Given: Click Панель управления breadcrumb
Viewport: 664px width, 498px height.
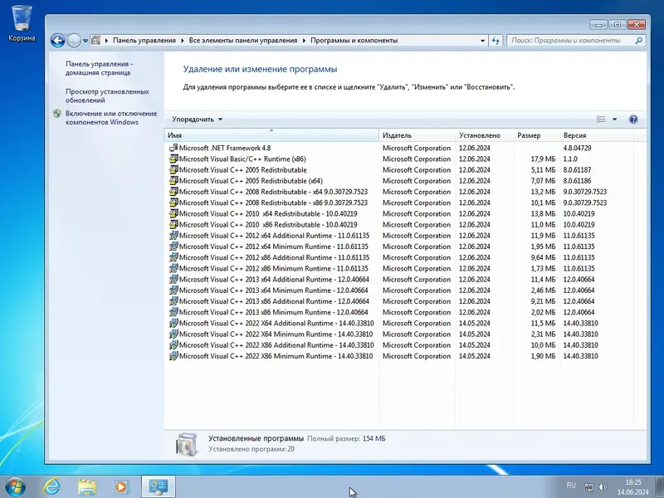Looking at the screenshot, I should [144, 41].
